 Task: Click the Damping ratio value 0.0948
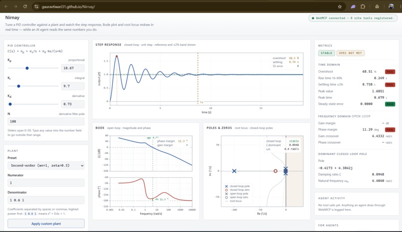(378, 174)
